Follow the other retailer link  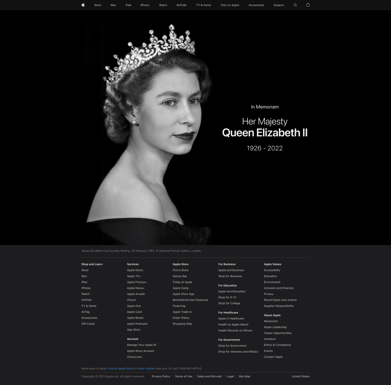pos(146,369)
